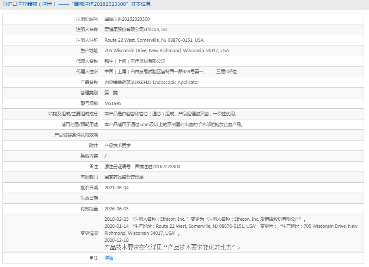
Task: Click the 其他内容 label
Action: tap(89, 156)
